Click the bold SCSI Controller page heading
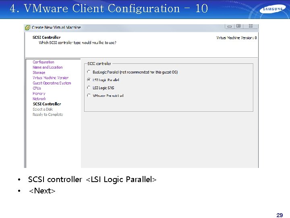 tap(47, 37)
